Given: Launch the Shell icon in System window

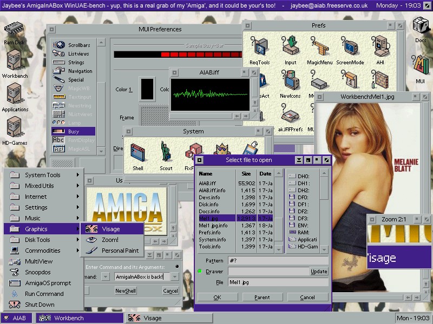Looking at the screenshot, I should pyautogui.click(x=138, y=155).
